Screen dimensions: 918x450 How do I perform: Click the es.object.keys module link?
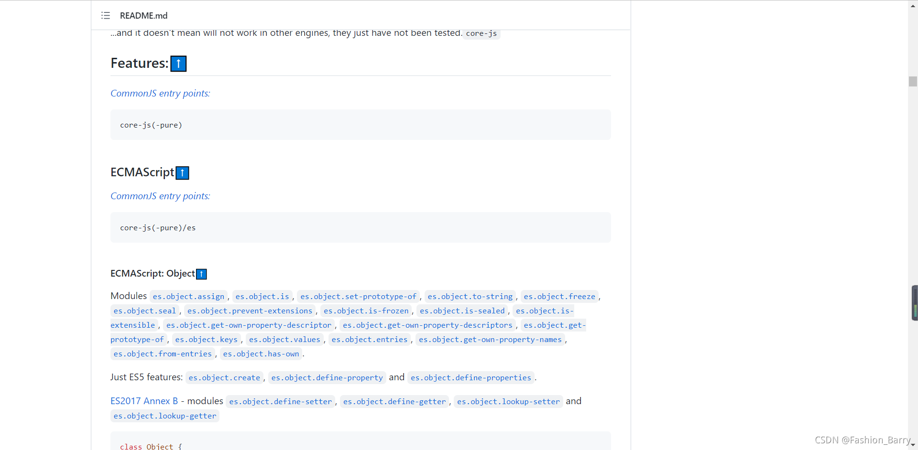206,340
